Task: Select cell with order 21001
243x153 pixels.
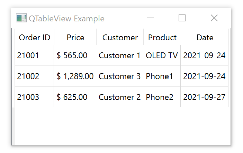Action: click(34, 55)
